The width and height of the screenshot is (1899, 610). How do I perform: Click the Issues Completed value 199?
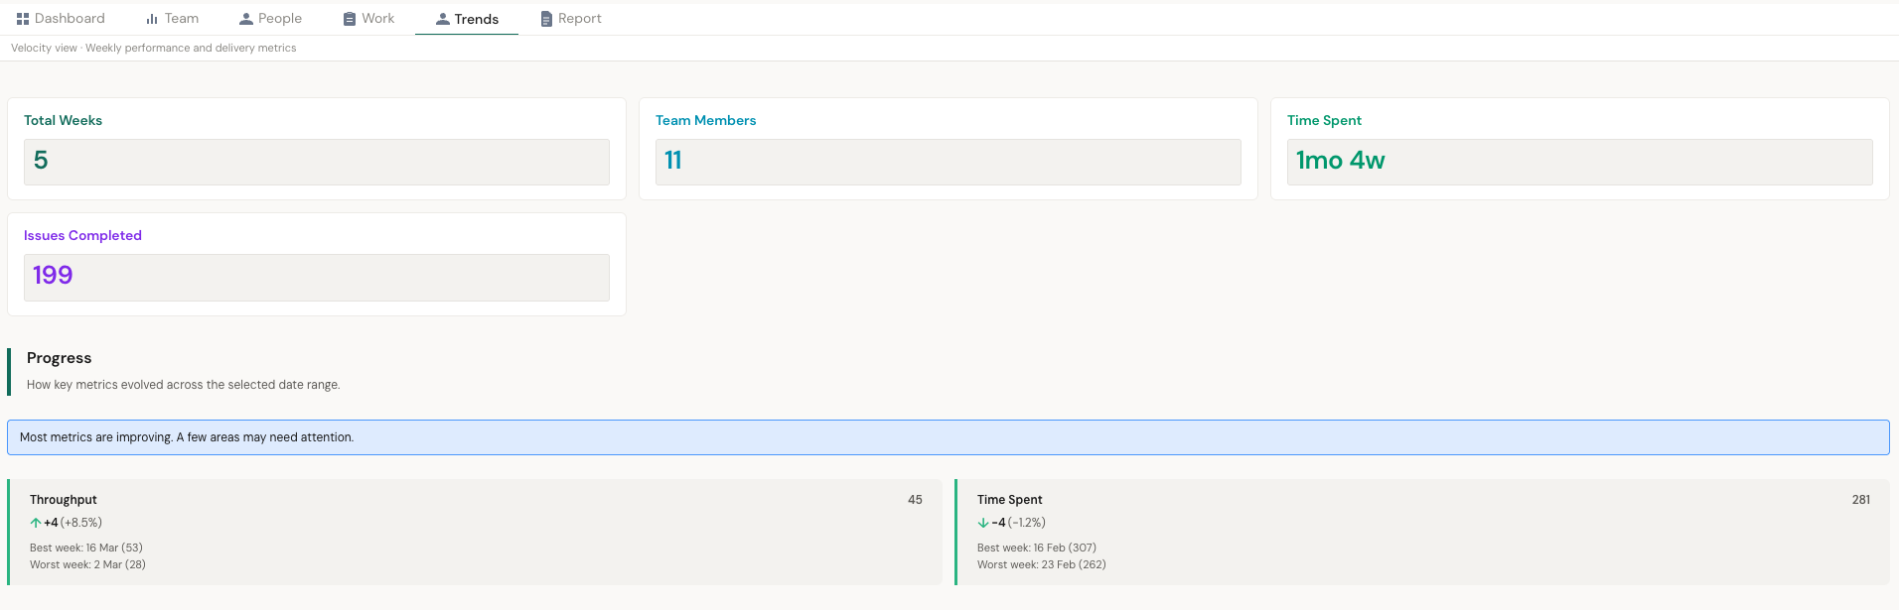click(x=53, y=276)
